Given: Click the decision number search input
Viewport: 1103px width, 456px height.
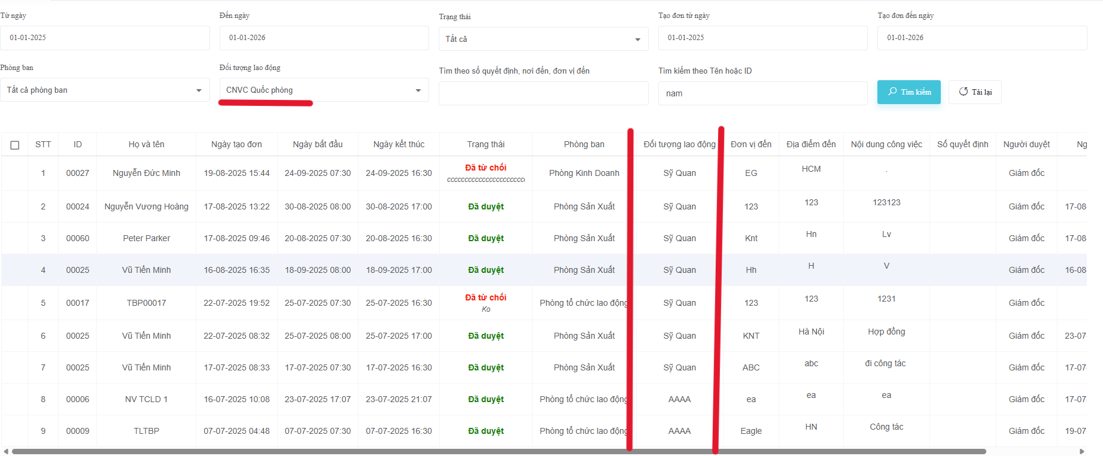Looking at the screenshot, I should tap(543, 93).
